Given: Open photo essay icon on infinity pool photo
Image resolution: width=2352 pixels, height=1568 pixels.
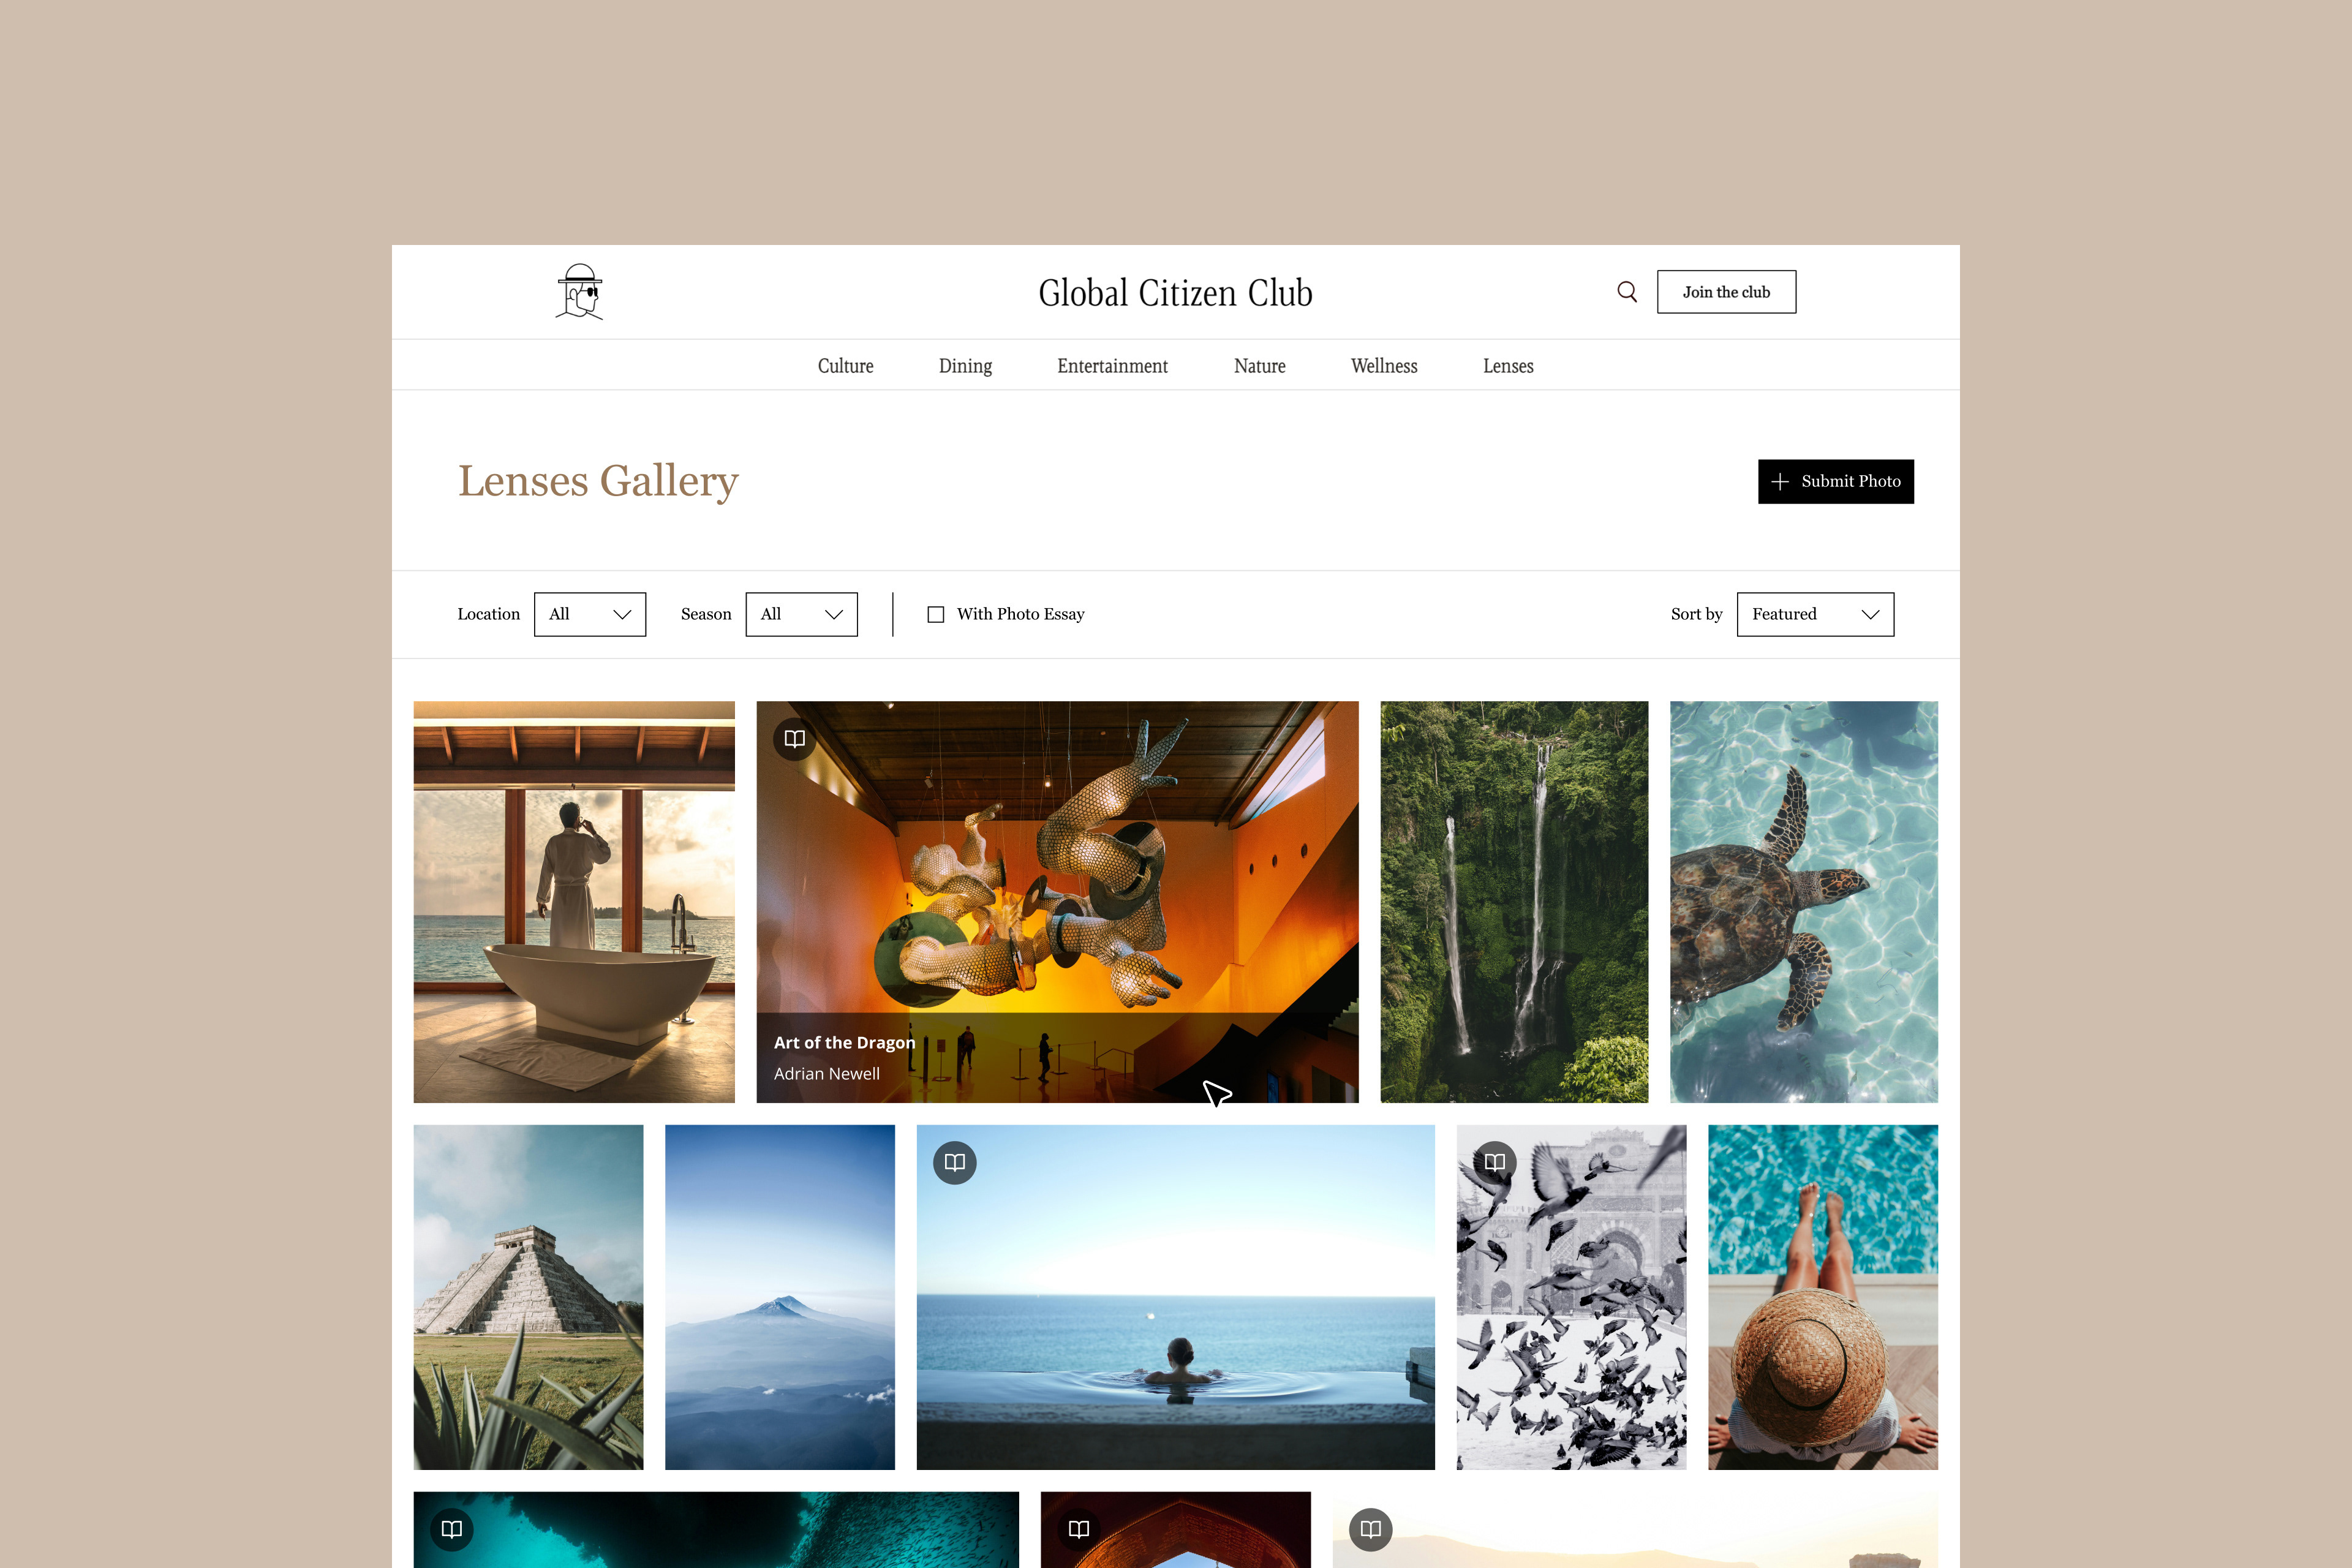Looking at the screenshot, I should (955, 1162).
